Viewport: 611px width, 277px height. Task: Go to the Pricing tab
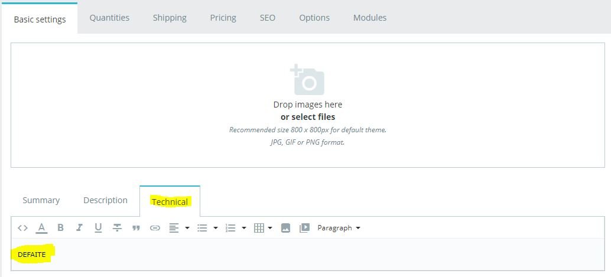[x=223, y=18]
